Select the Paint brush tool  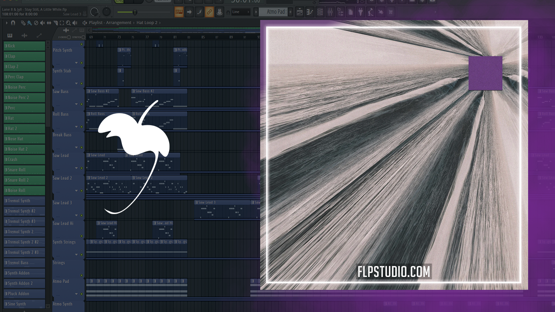click(x=29, y=23)
